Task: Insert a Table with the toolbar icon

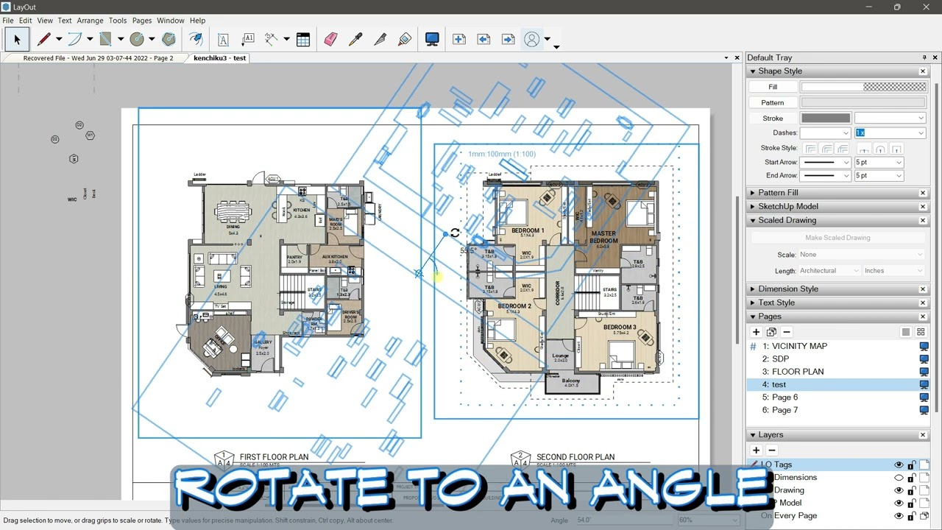Action: coord(303,40)
